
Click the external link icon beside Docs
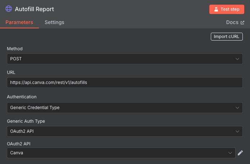242,23
